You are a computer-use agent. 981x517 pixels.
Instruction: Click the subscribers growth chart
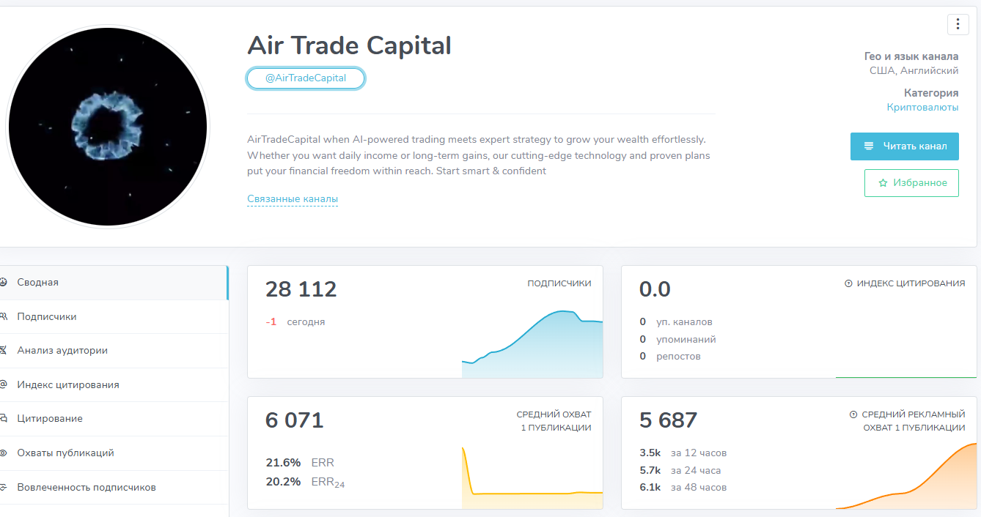pyautogui.click(x=532, y=343)
